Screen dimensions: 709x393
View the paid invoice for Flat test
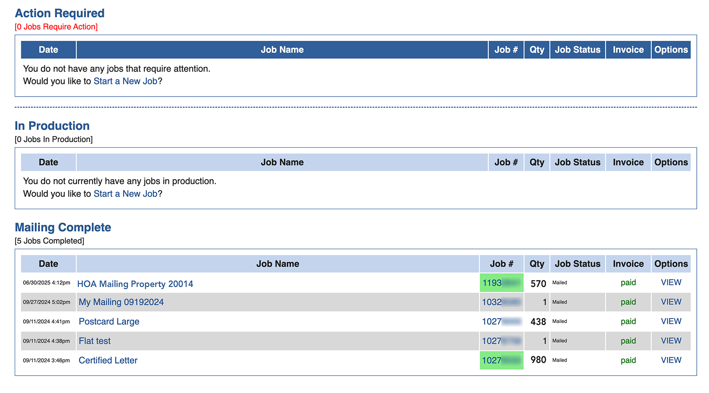click(x=628, y=341)
